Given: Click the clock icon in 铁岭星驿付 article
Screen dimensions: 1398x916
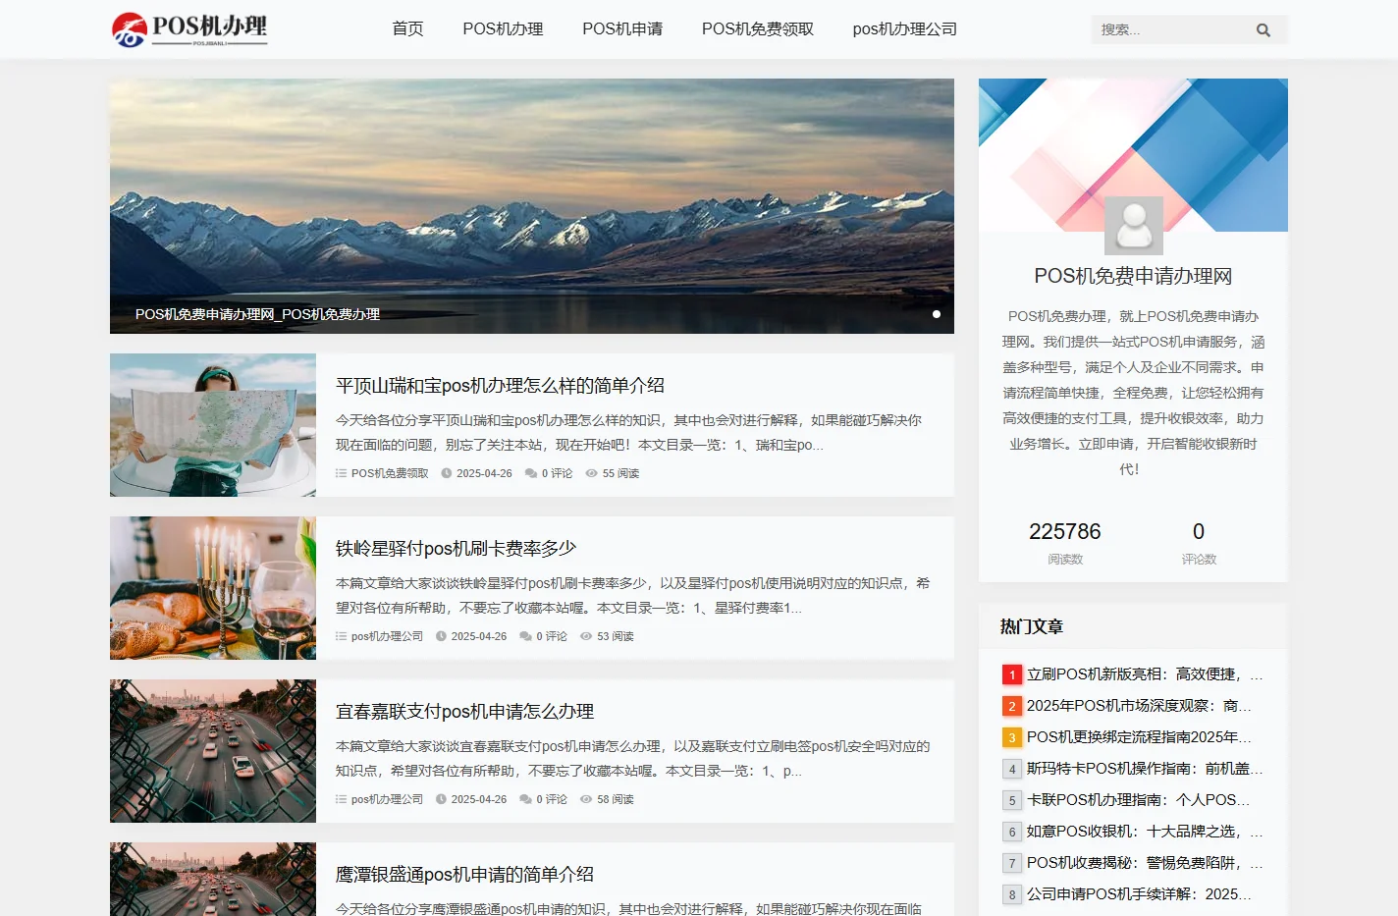Looking at the screenshot, I should [x=441, y=636].
